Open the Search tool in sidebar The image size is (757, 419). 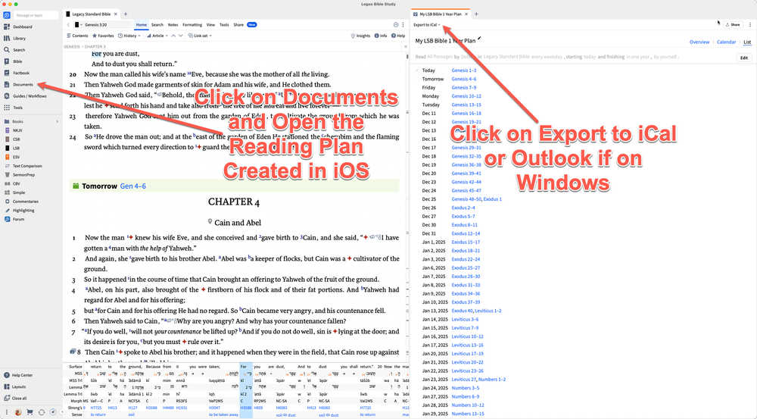[x=15, y=50]
